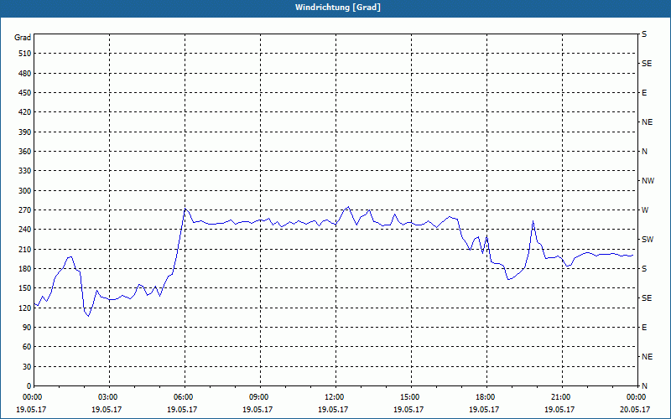Pick the 150 value on the y-axis

pos(25,288)
